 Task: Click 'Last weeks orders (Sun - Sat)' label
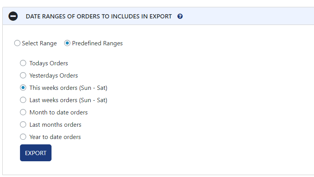click(x=68, y=100)
